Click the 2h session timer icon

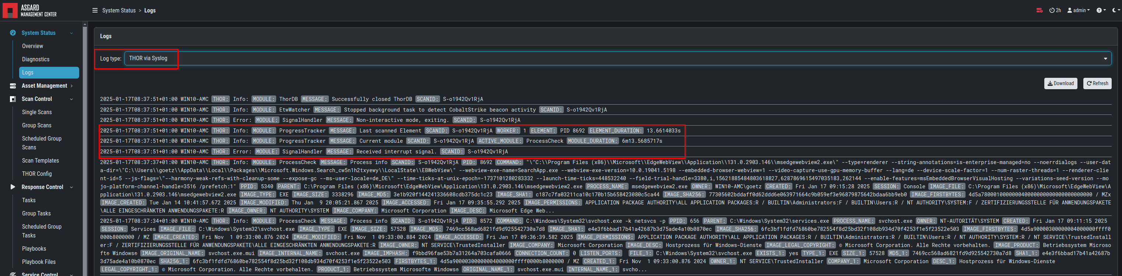click(x=1055, y=10)
